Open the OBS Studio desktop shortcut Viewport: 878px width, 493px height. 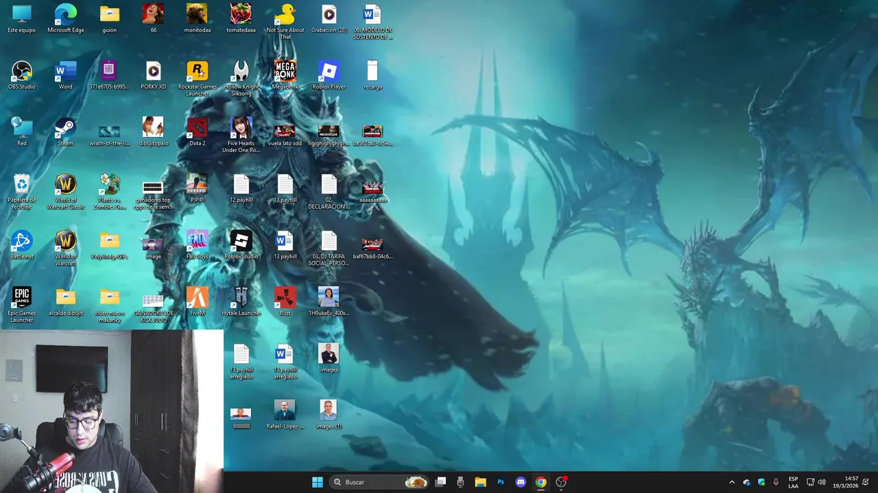[22, 75]
